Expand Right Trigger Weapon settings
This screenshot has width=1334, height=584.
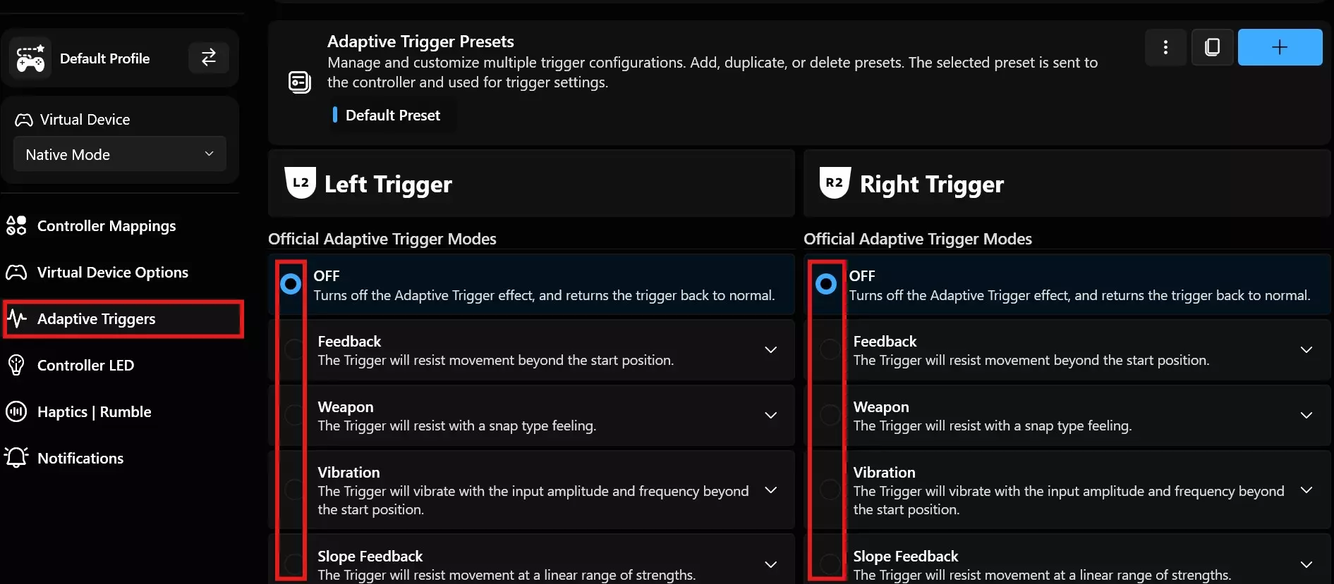[x=1306, y=416]
